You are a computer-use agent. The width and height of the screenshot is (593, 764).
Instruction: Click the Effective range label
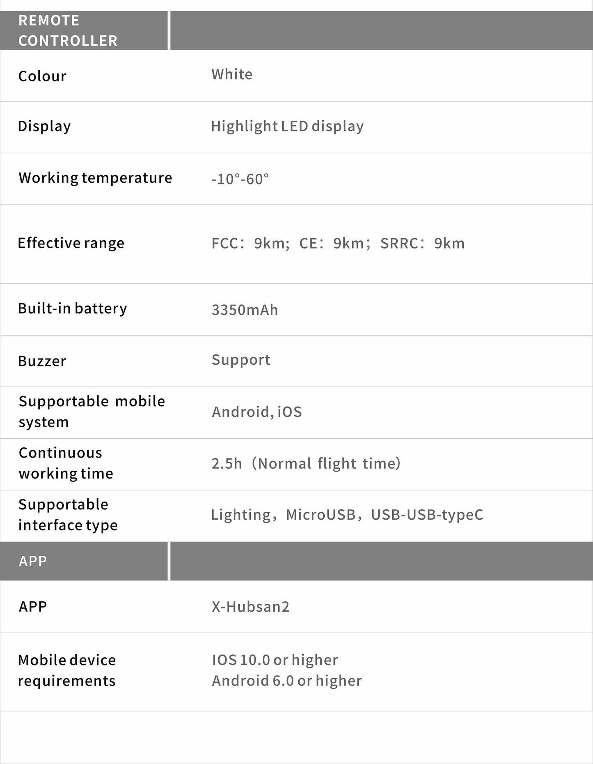pos(71,243)
